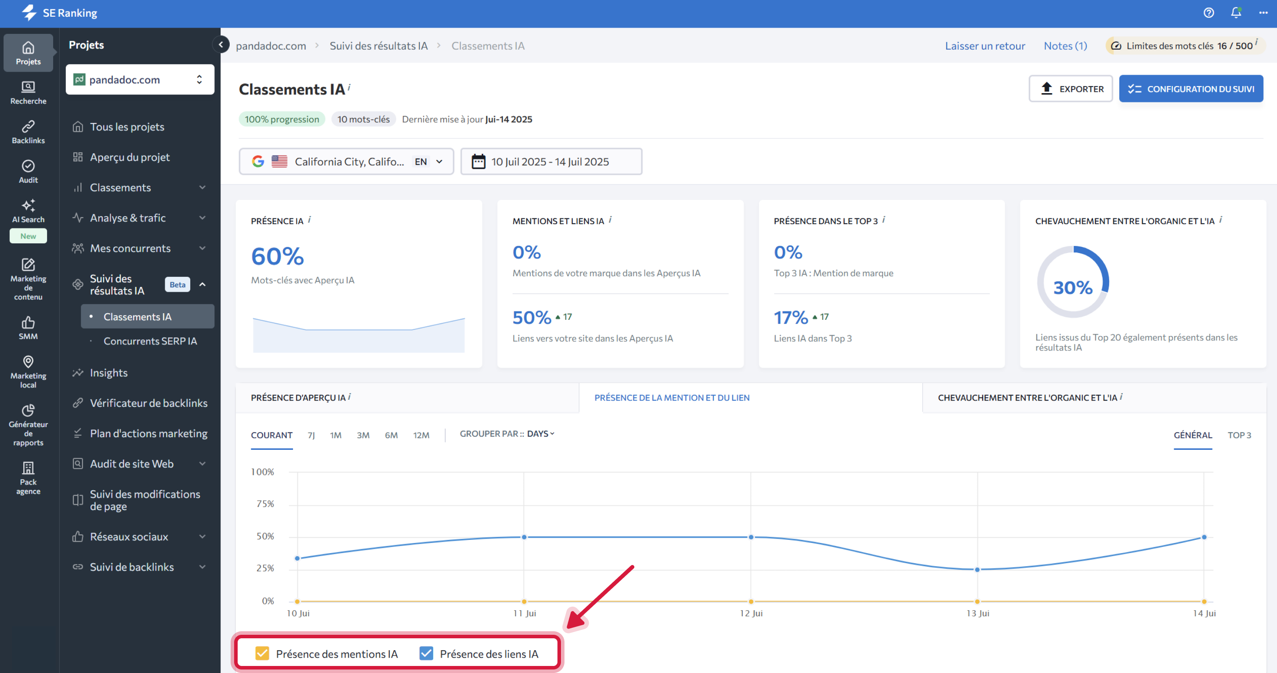The width and height of the screenshot is (1277, 673).
Task: Expand Mes concurrents submenu
Action: (x=203, y=248)
